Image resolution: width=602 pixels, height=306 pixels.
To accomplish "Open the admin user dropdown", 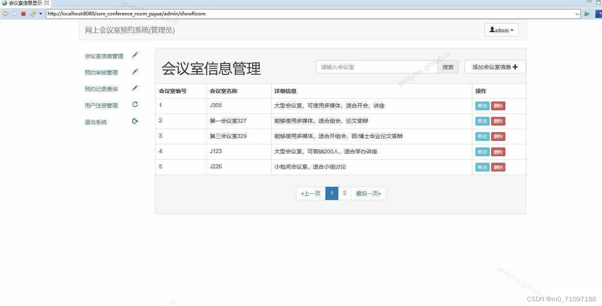I will tap(501, 30).
